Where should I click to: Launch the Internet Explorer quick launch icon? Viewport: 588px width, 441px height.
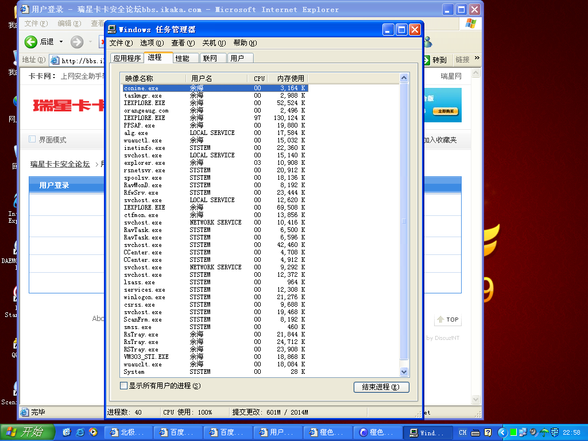tap(80, 432)
